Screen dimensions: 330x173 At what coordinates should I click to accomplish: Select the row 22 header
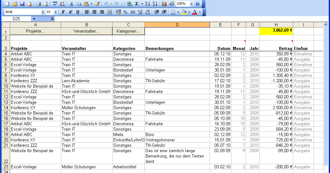coord(6,156)
